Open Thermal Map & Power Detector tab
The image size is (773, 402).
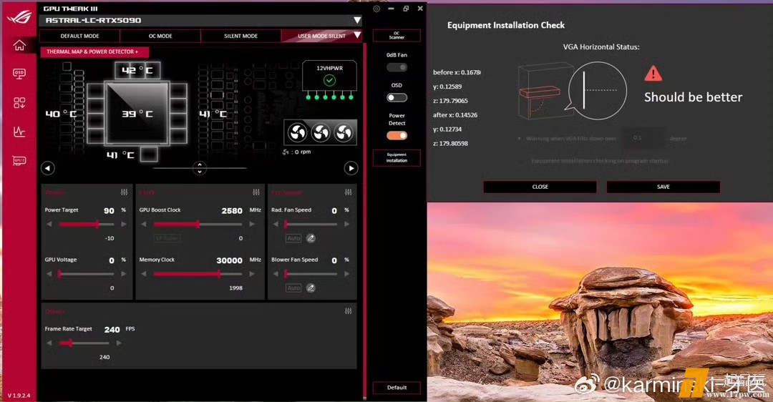(x=94, y=52)
